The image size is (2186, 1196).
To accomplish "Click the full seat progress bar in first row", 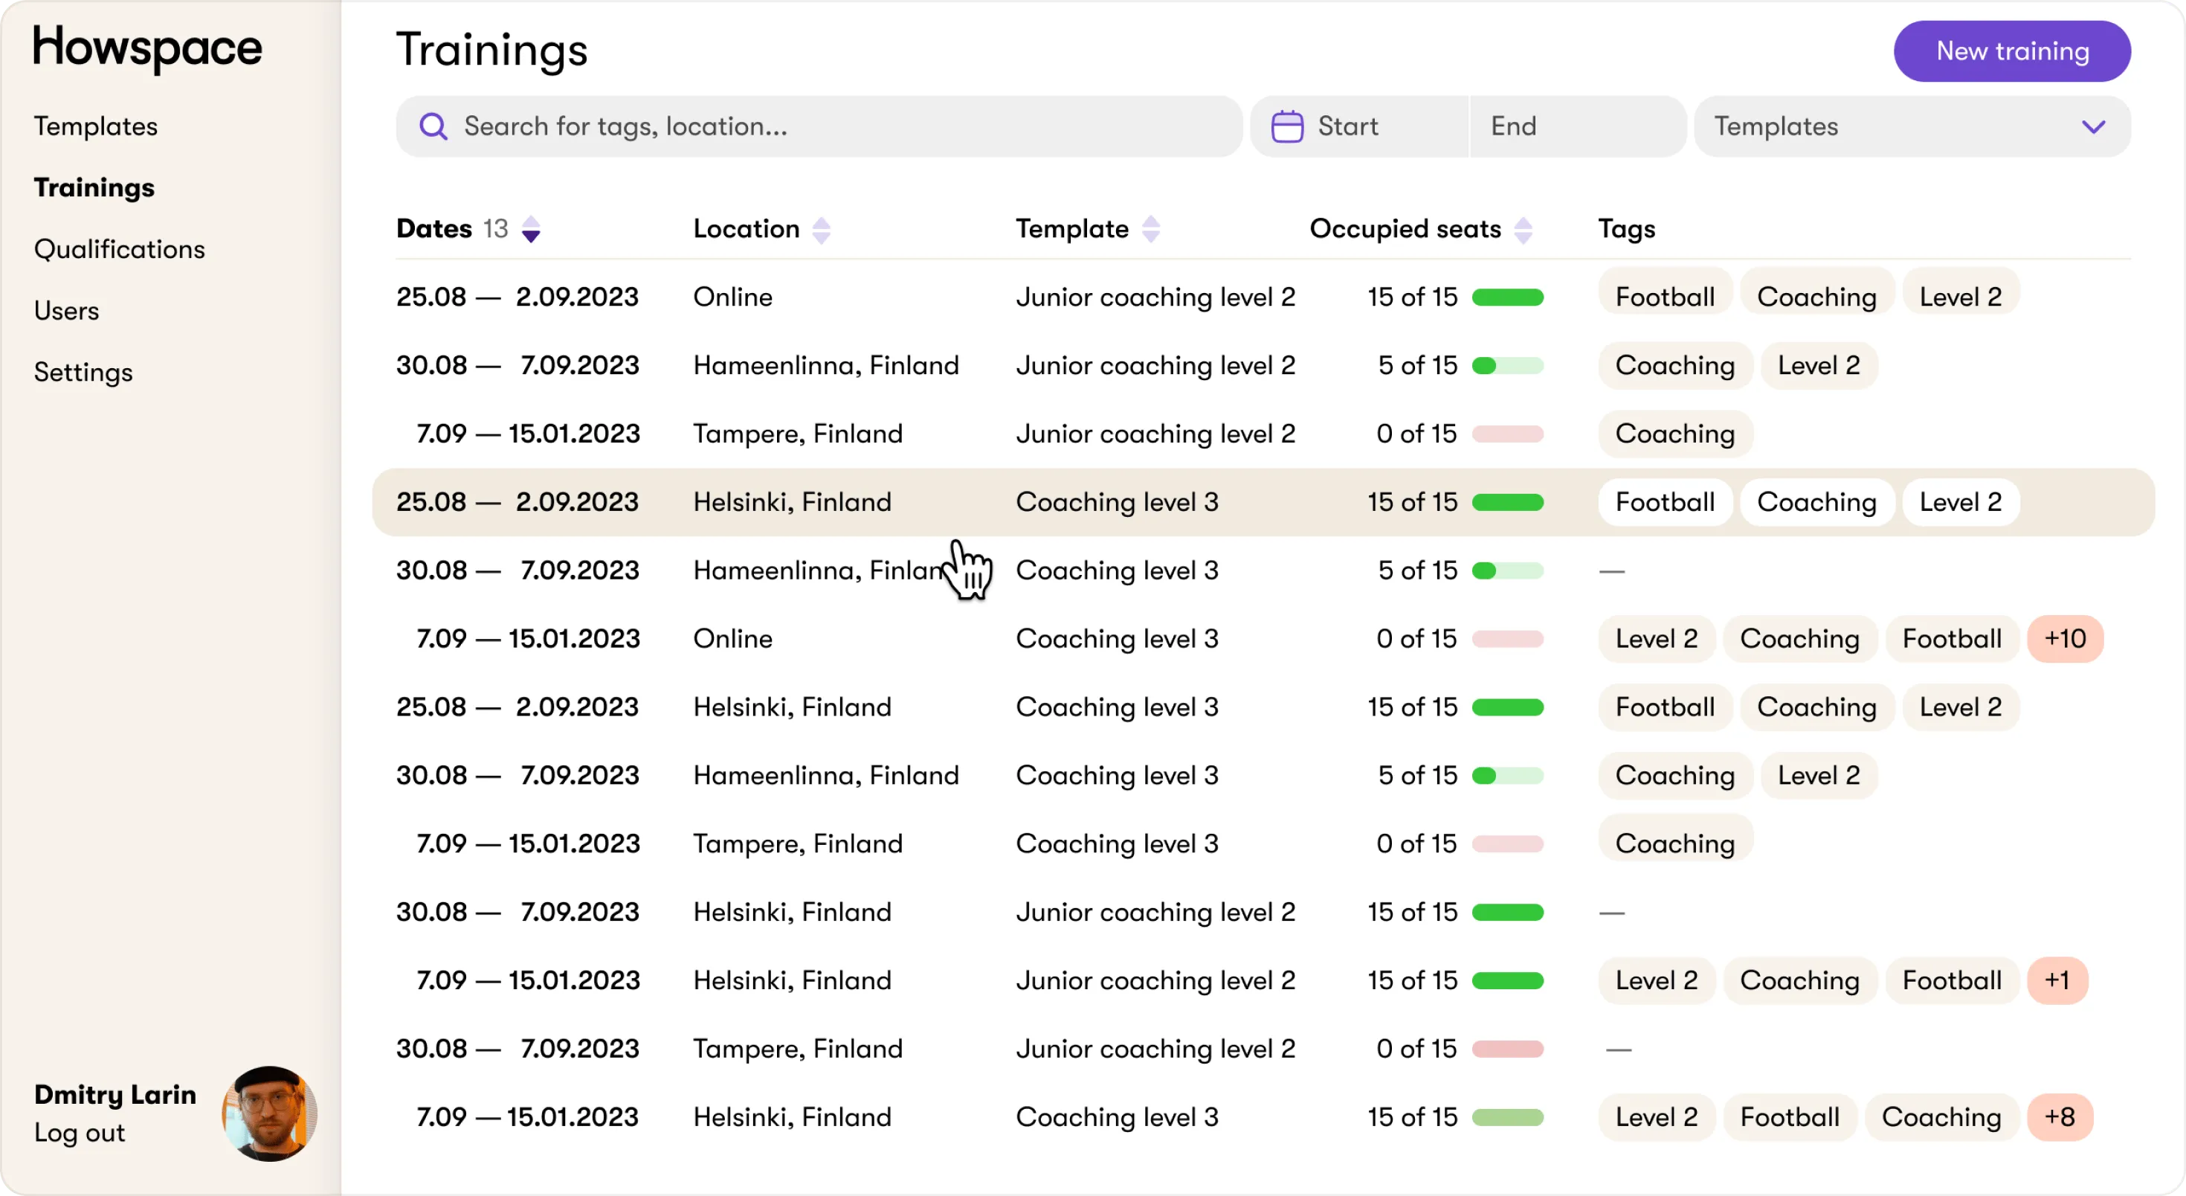I will 1507,297.
